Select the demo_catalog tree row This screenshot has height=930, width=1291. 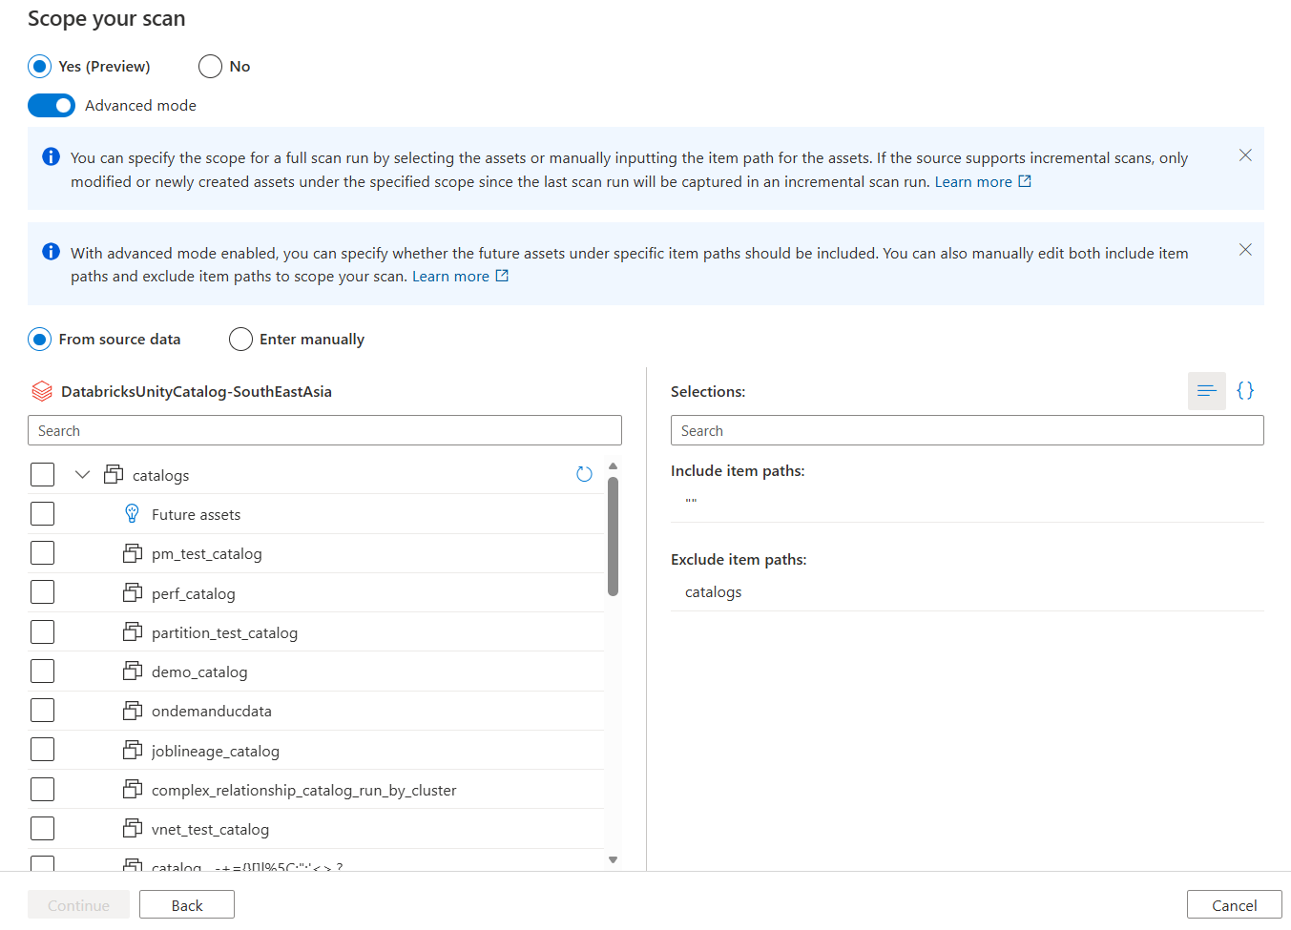(x=316, y=672)
